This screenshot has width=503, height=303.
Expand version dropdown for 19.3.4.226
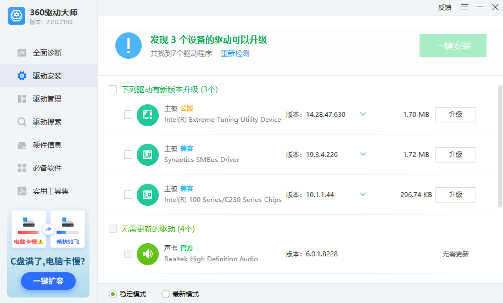tap(363, 154)
